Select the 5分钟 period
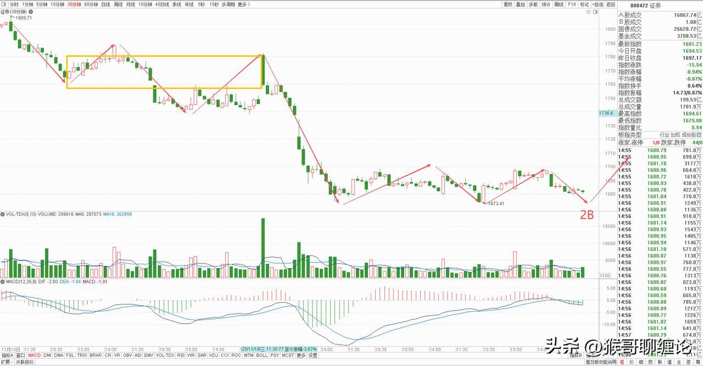This screenshot has width=703, height=366. (42, 4)
